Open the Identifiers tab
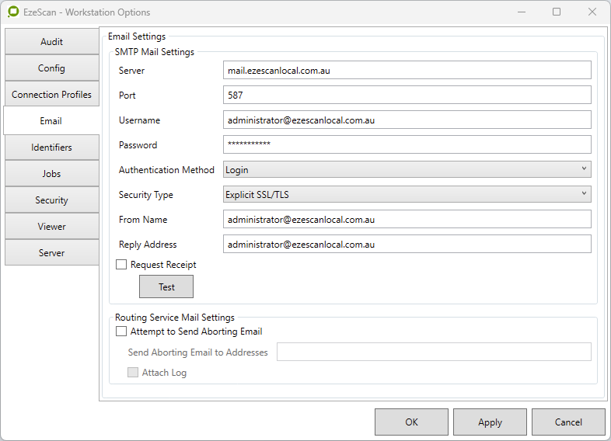The height and width of the screenshot is (441, 611). [51, 148]
